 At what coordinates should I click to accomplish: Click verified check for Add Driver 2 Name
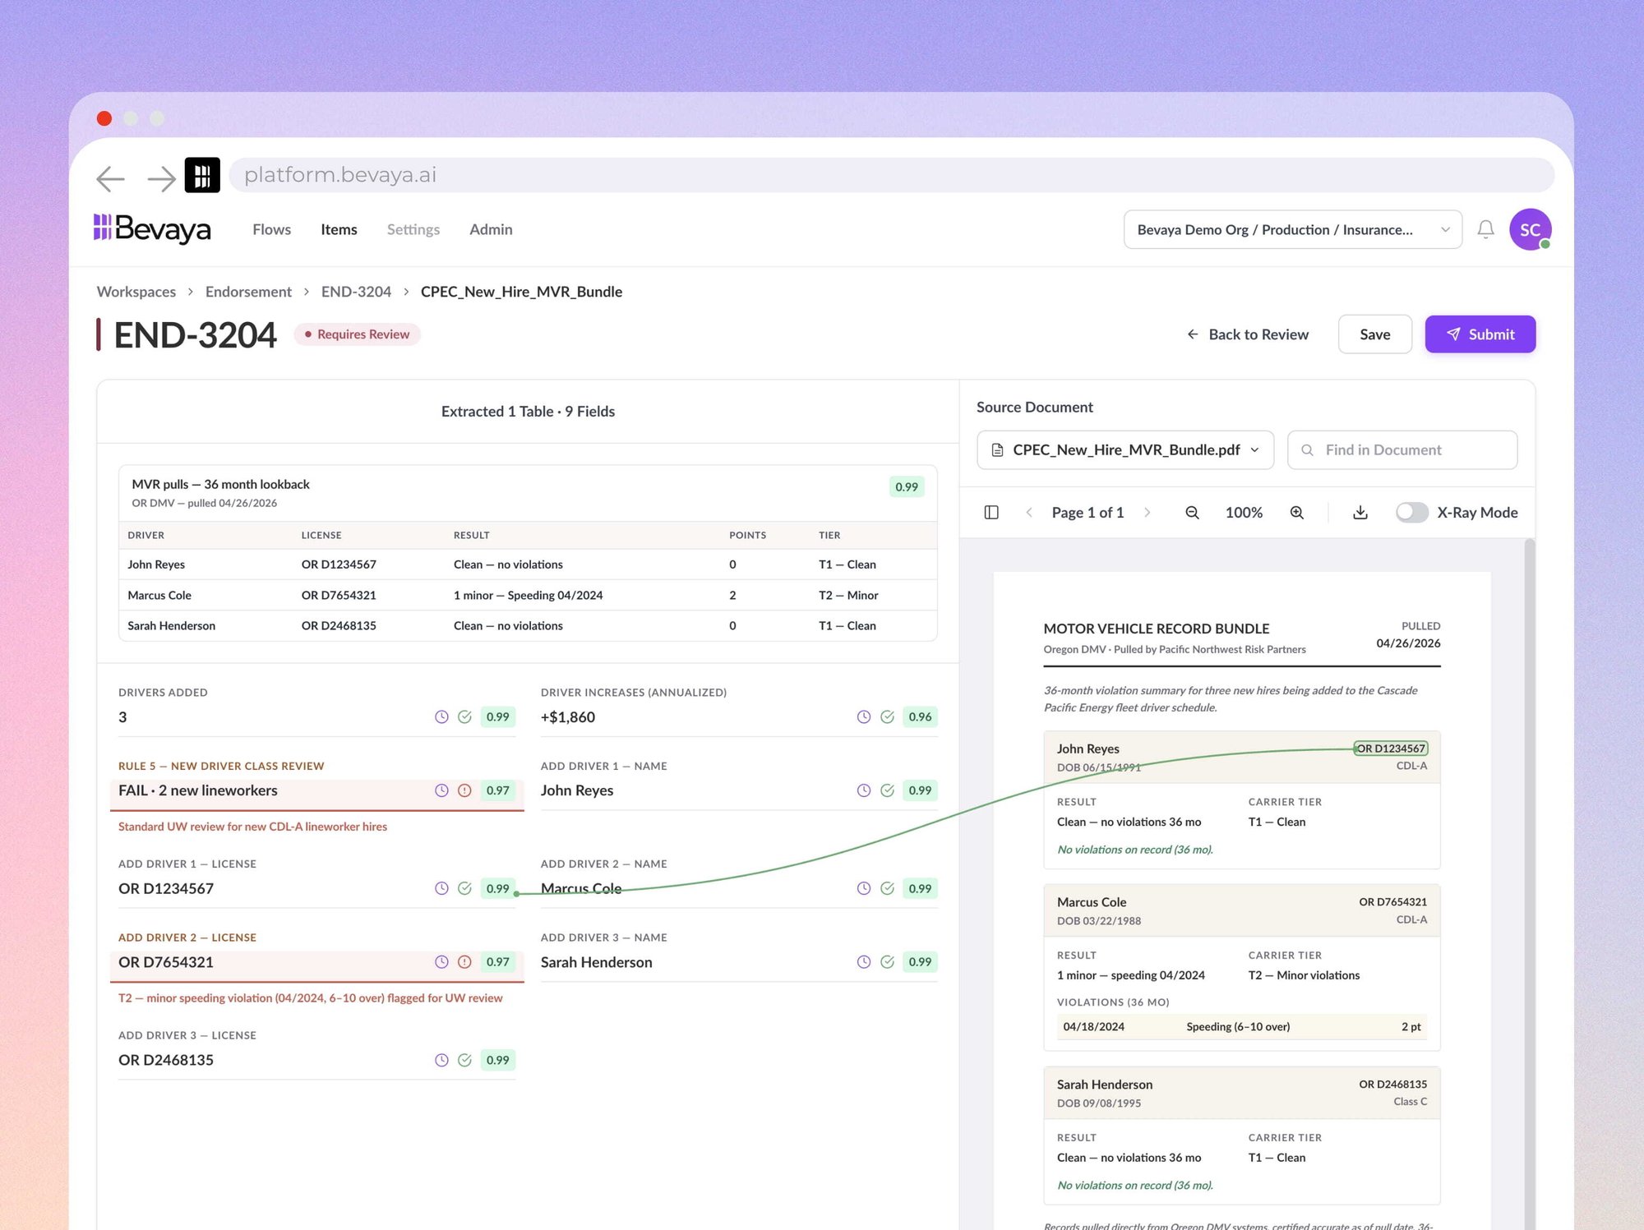(x=887, y=888)
